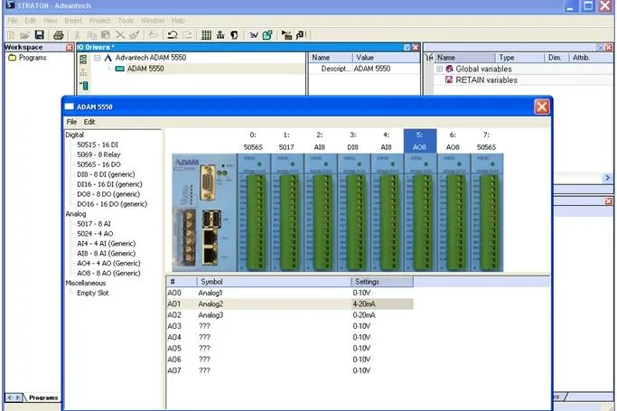This screenshot has width=617, height=411.
Task: Click the Redo arrow toolbar icon
Action: 187,35
